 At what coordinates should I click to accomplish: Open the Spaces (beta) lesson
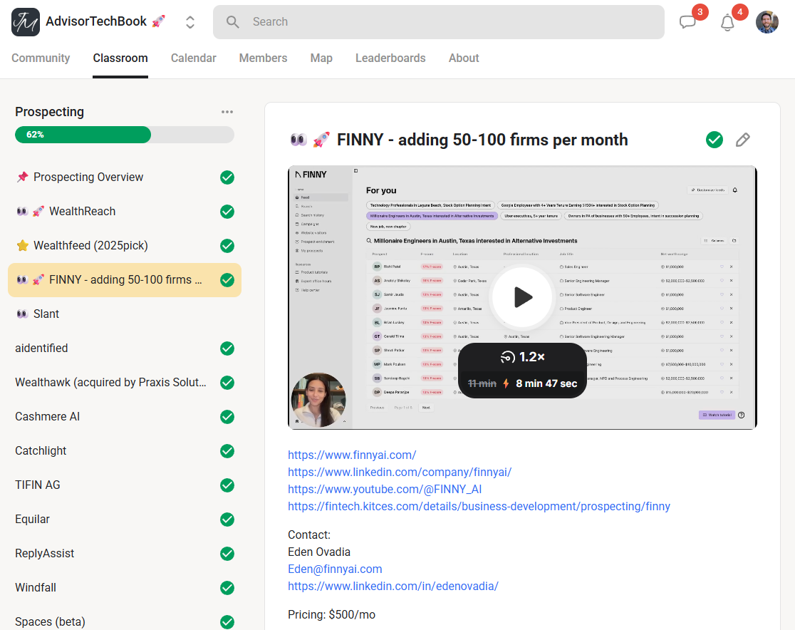[x=125, y=621]
